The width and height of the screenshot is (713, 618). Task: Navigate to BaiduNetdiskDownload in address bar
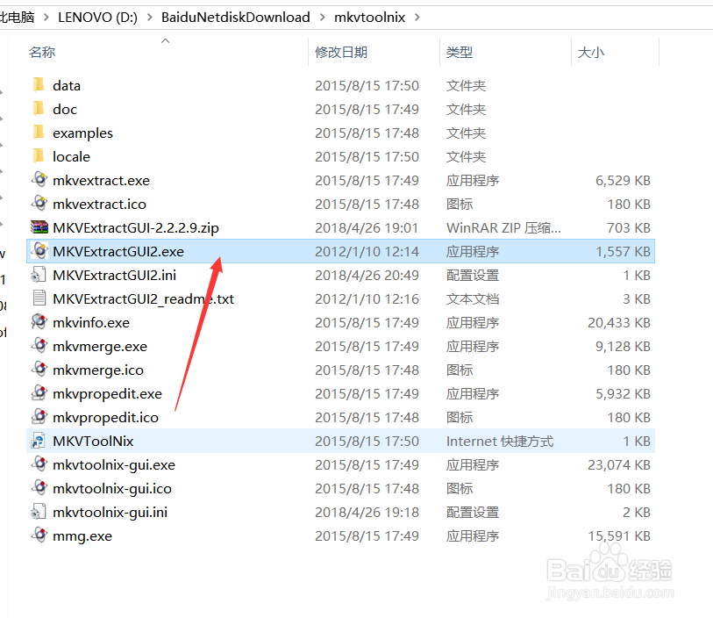[x=236, y=18]
